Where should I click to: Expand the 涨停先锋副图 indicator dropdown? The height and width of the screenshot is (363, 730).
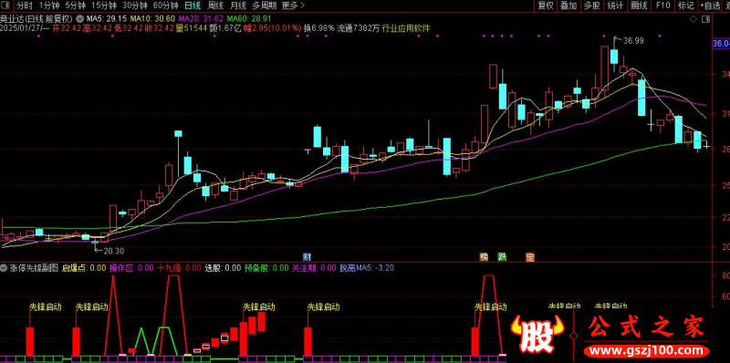point(4,268)
